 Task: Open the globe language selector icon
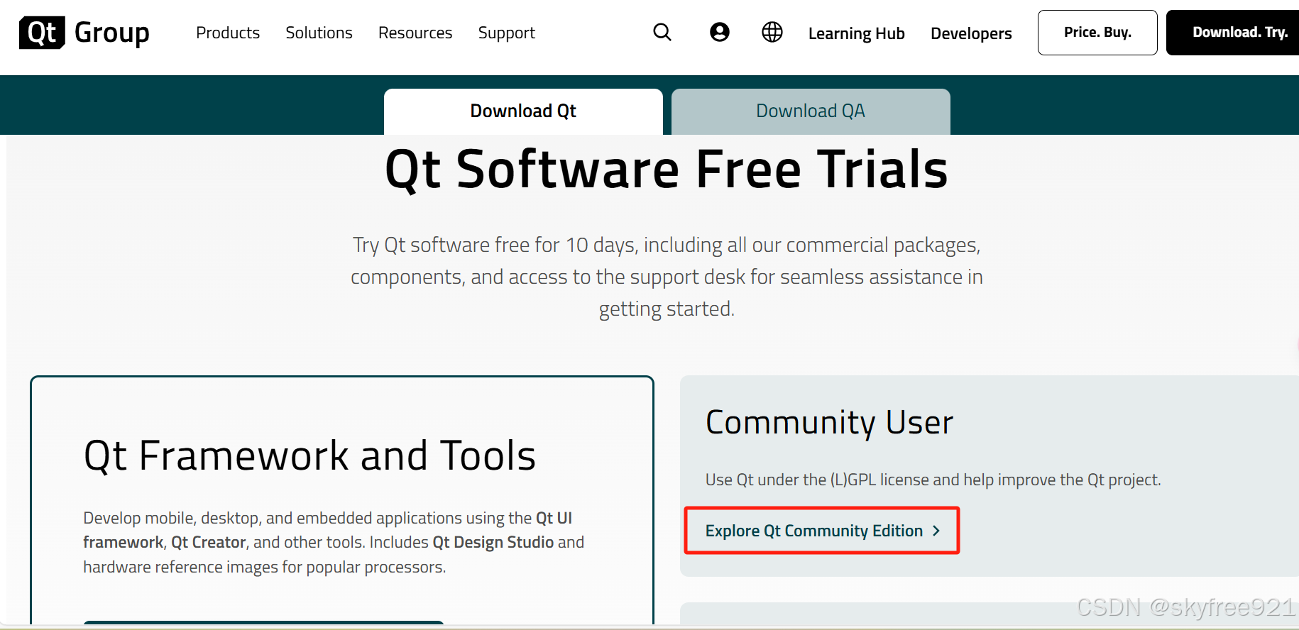[x=772, y=32]
